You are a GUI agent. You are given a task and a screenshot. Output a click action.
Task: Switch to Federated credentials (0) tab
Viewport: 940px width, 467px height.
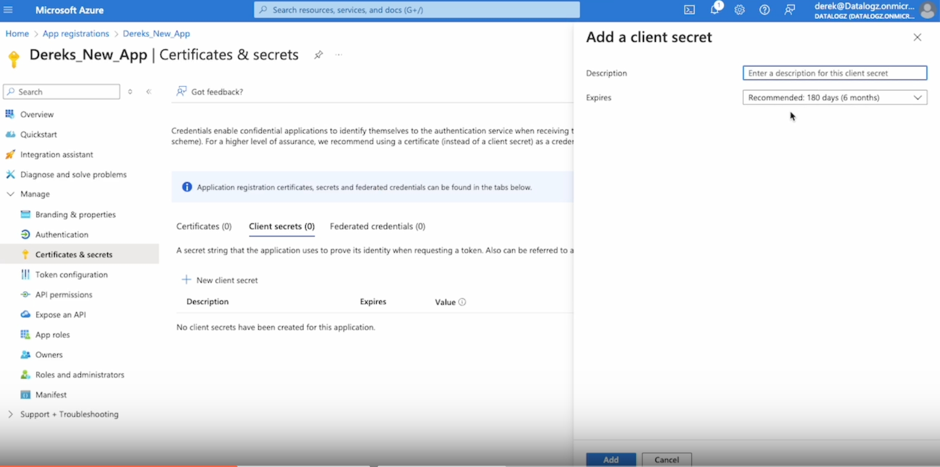[377, 226]
